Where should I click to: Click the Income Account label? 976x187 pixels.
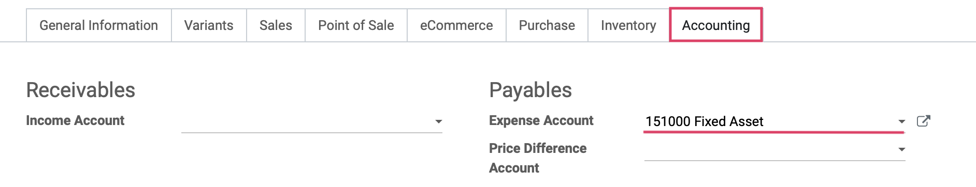[75, 120]
